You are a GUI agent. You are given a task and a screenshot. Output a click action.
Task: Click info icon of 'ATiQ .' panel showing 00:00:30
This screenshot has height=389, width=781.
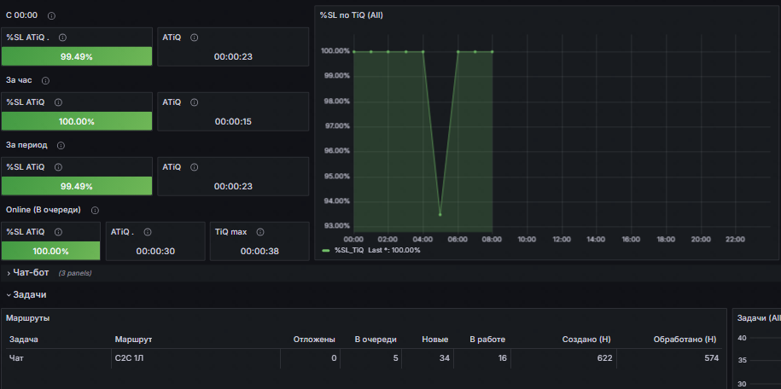148,232
